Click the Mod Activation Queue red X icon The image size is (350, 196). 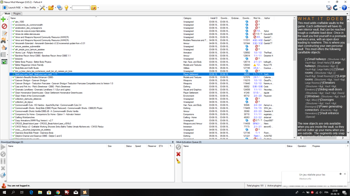[x=178, y=154]
